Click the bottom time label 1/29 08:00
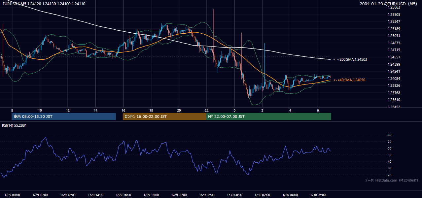Screen dimensions: 422x198 (x=12, y=195)
